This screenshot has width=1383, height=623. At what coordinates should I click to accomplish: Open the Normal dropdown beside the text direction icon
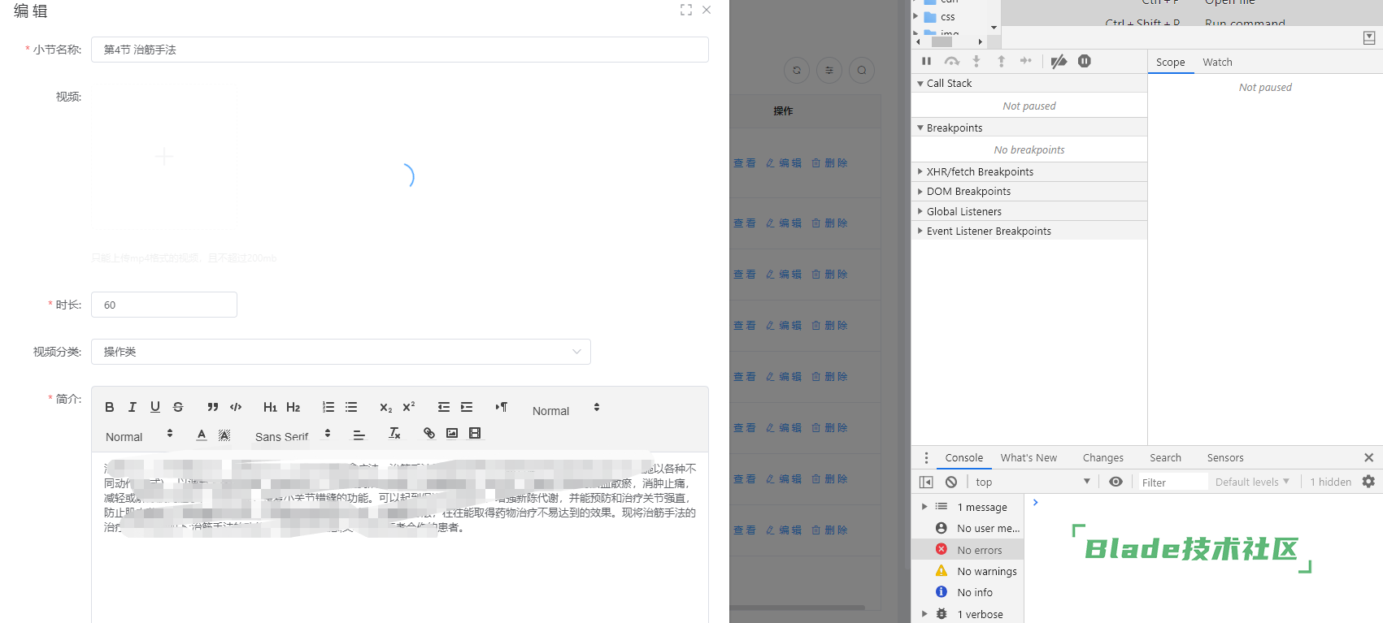[566, 410]
